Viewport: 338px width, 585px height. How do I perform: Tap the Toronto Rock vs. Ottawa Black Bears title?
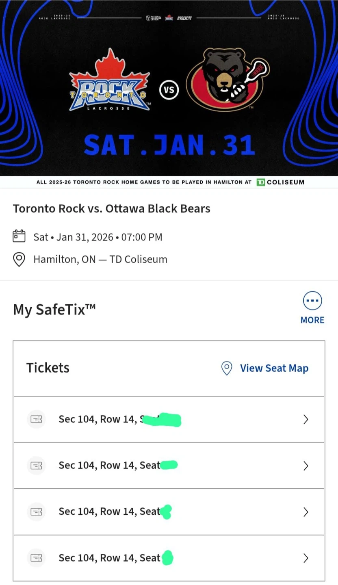pos(112,208)
